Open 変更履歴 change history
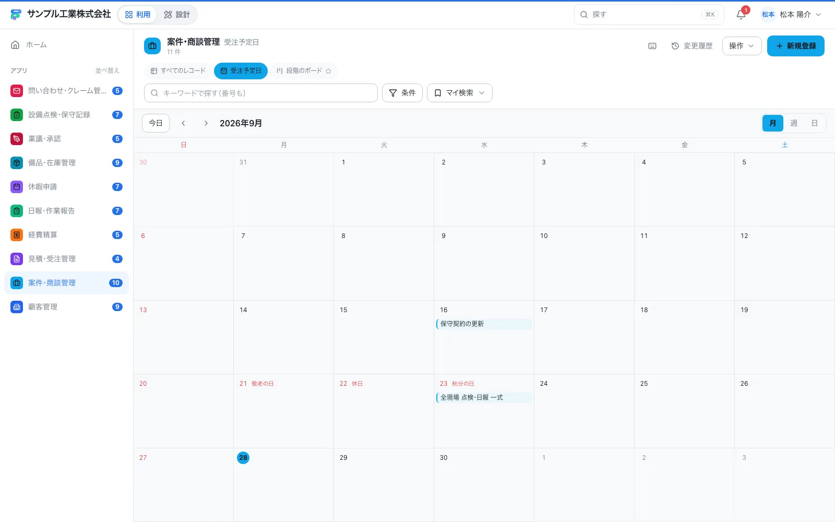Screen dimensions: 835x522 [x=692, y=46]
